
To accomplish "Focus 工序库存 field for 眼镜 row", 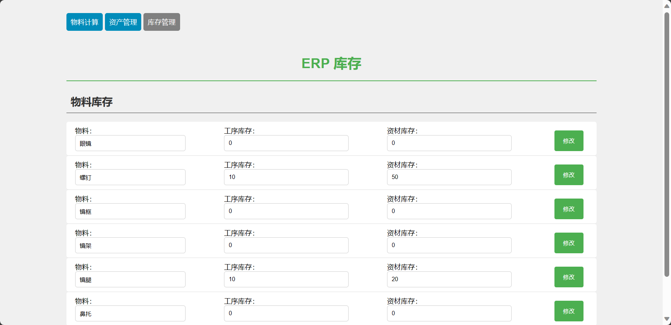I will click(286, 143).
